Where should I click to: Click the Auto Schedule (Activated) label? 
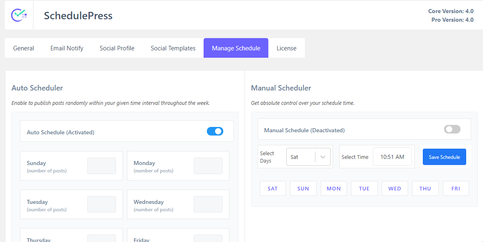point(61,132)
